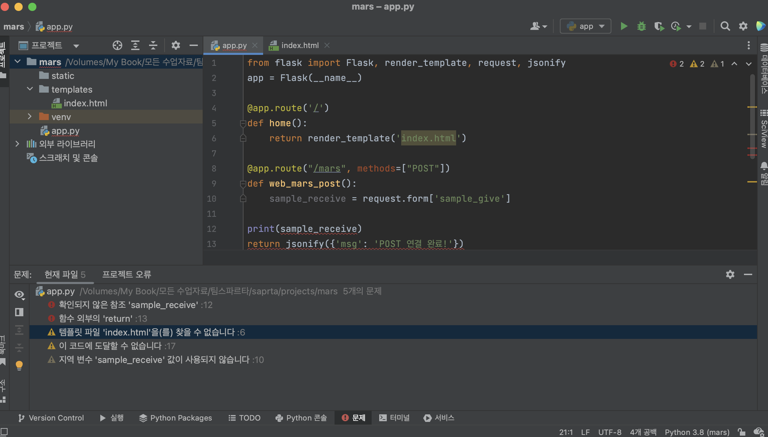
Task: Collapse all problems in list
Action: [19, 348]
